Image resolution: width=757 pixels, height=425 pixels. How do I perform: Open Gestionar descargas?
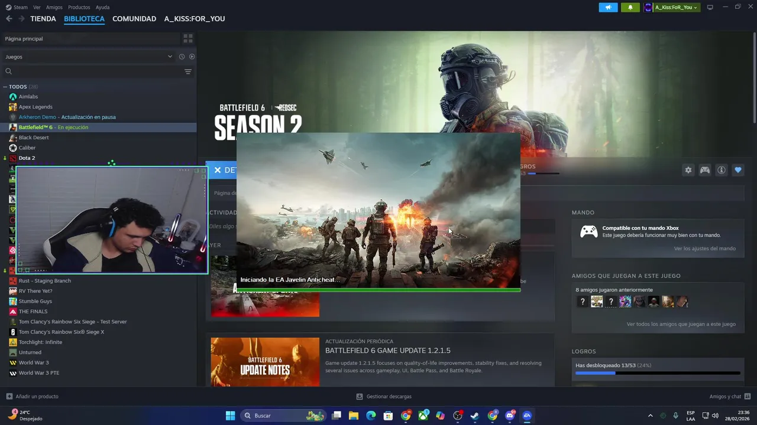coord(389,397)
